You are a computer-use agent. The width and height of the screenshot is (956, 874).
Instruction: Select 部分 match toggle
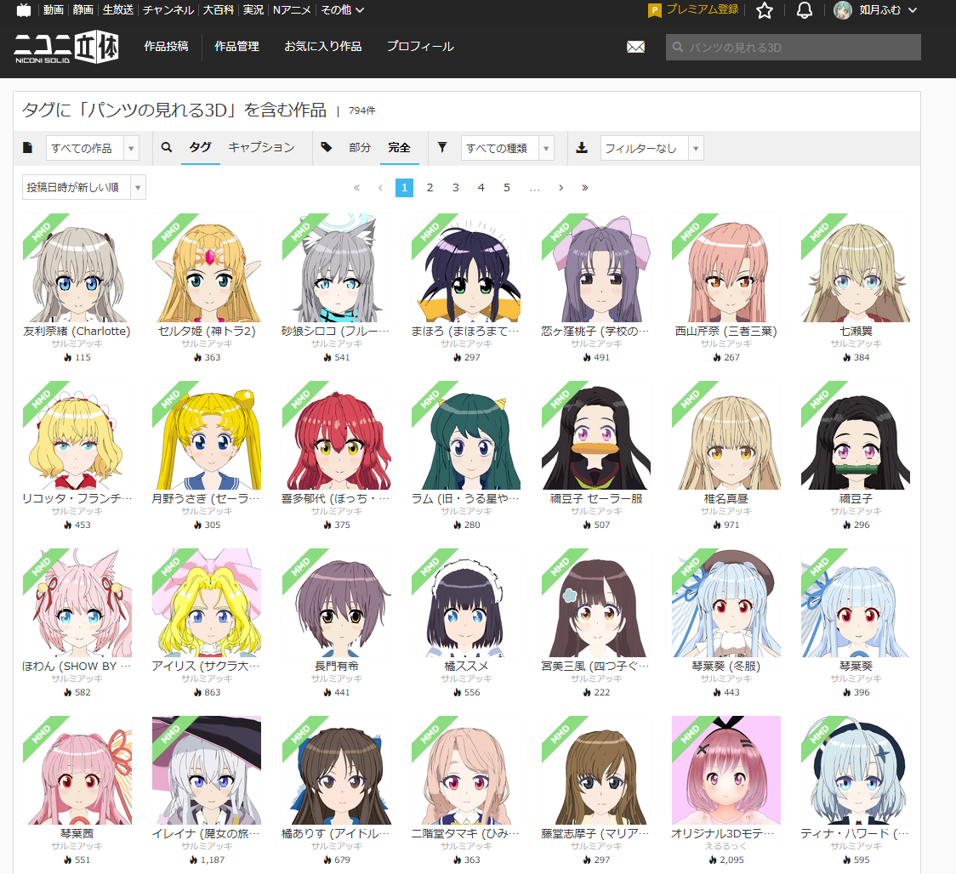point(360,147)
